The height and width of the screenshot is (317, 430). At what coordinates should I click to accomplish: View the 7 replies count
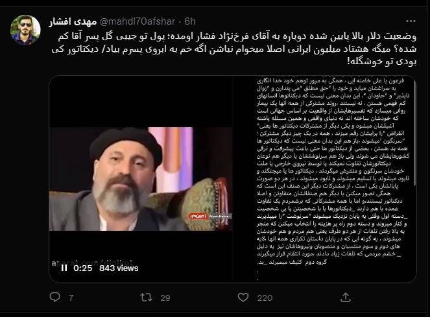pos(71,298)
